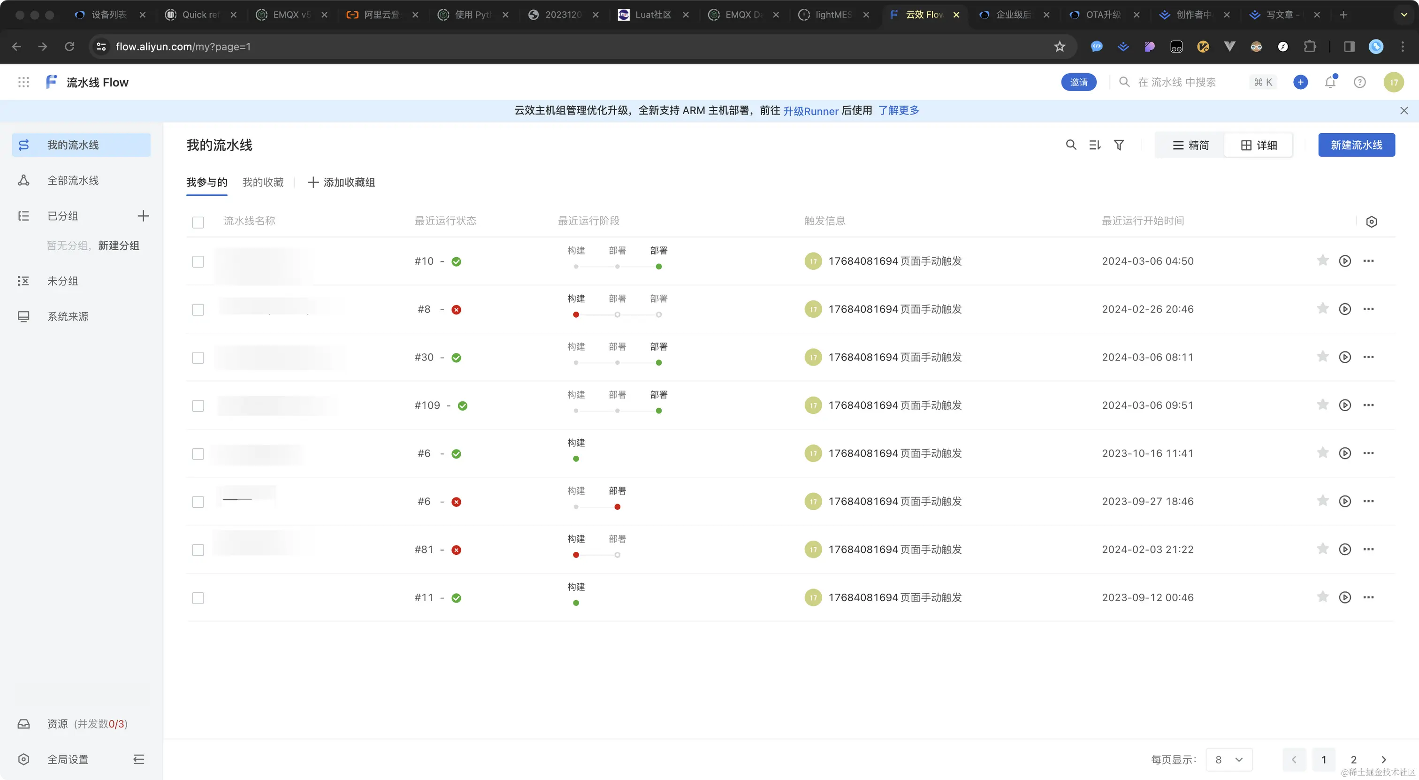The width and height of the screenshot is (1419, 780).
Task: Click 新建流水线 button
Action: click(1356, 145)
